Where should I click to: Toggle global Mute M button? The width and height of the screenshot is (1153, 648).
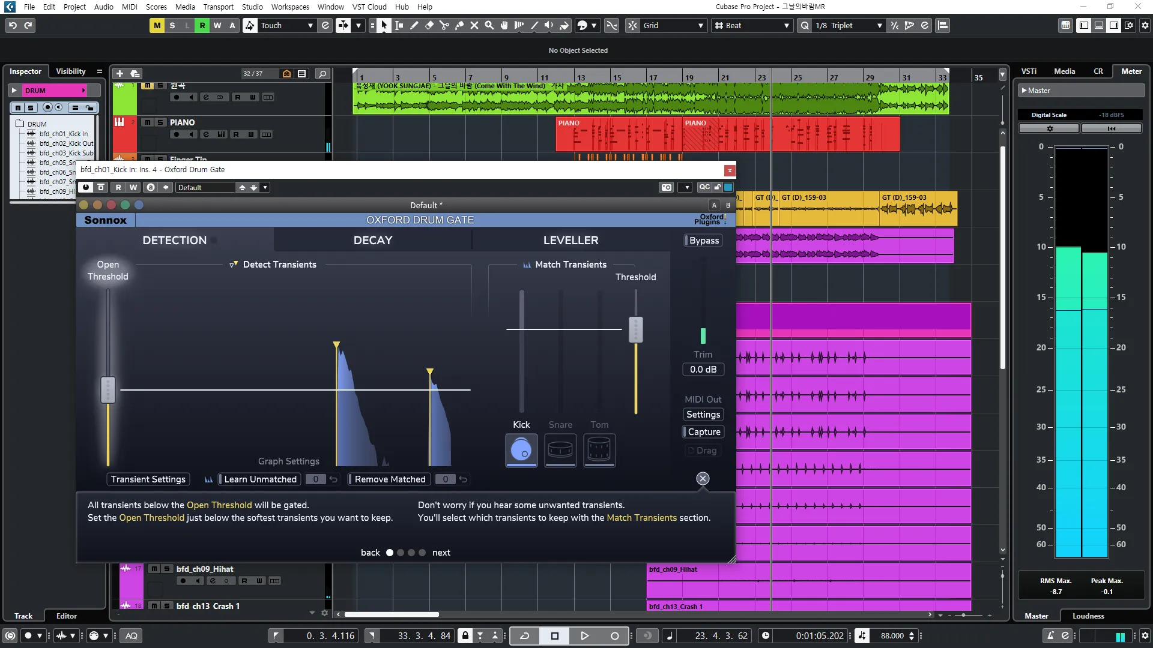tap(157, 25)
